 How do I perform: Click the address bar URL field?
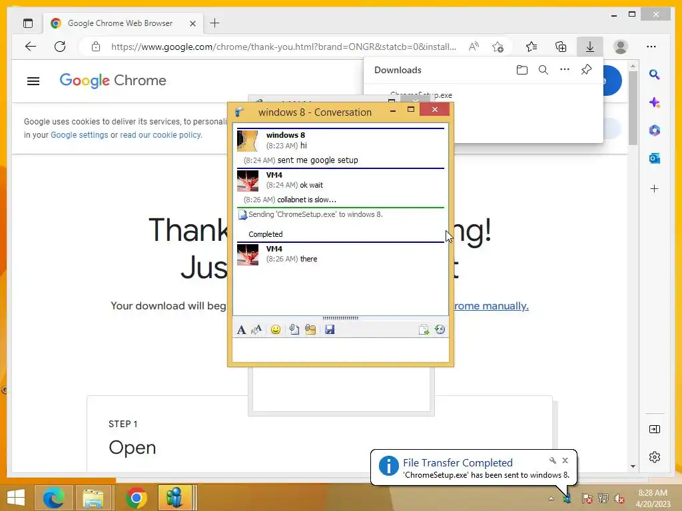click(284, 47)
